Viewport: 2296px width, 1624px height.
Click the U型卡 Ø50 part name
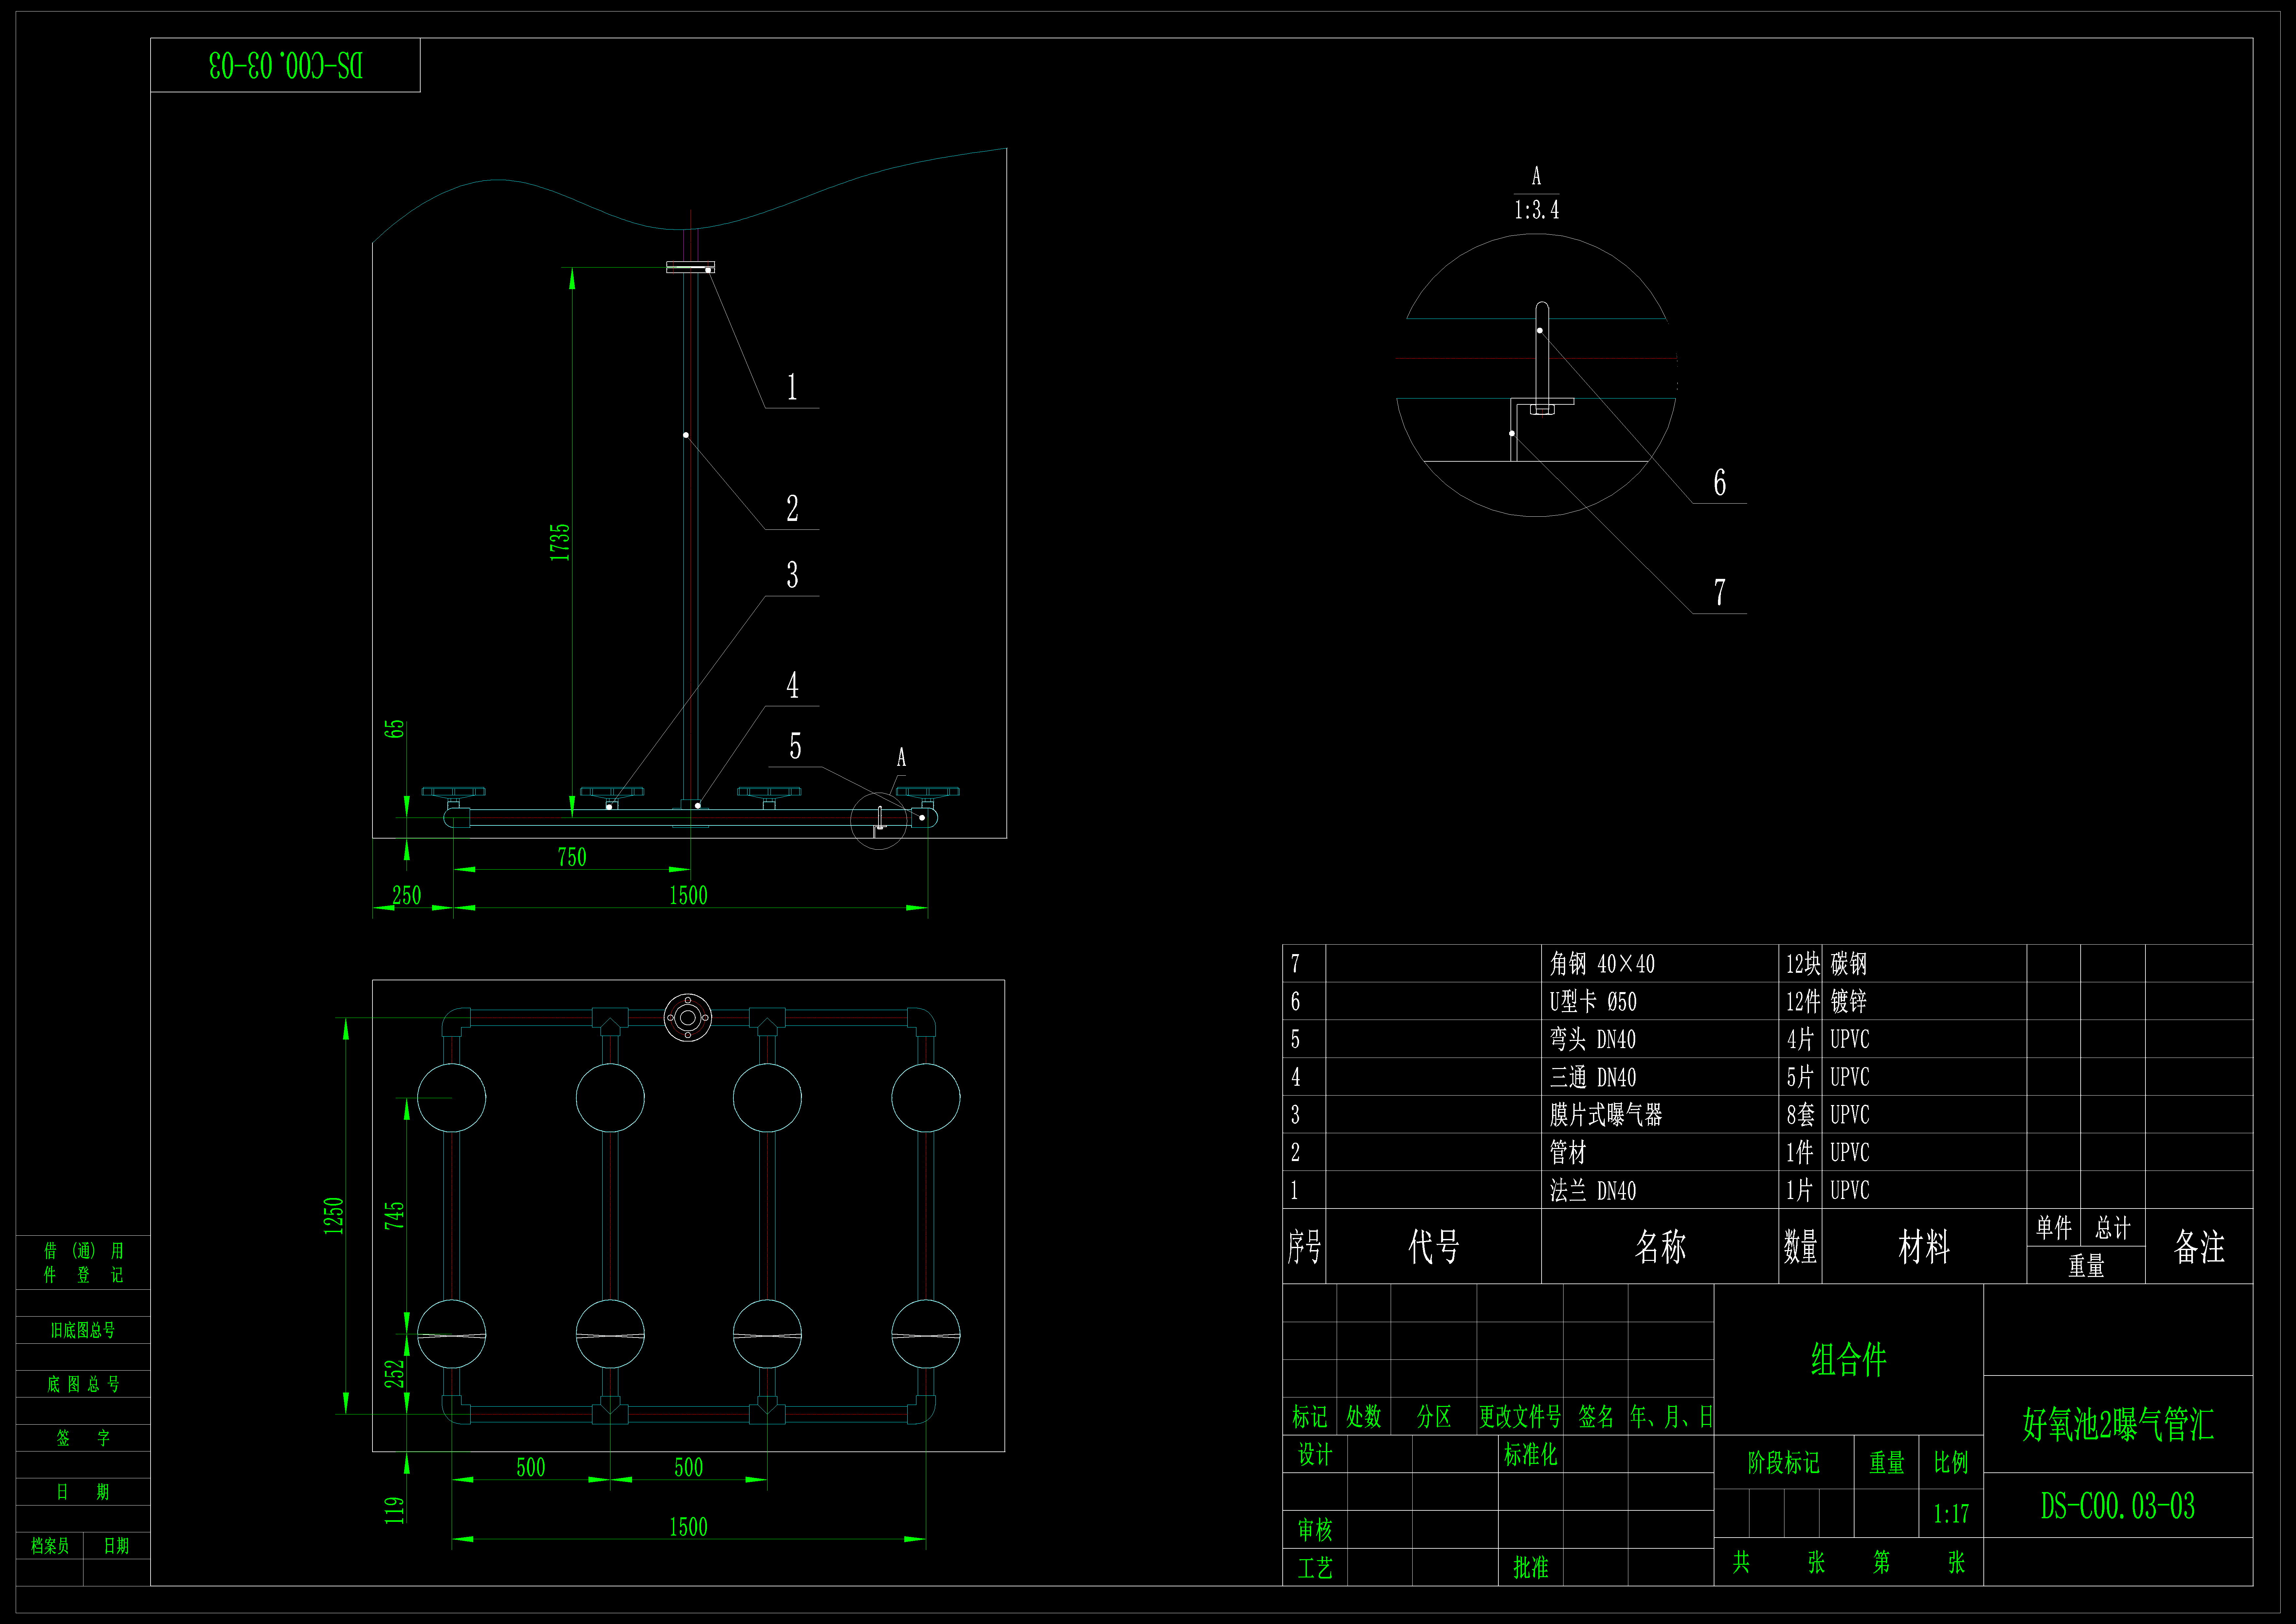click(x=1593, y=1002)
